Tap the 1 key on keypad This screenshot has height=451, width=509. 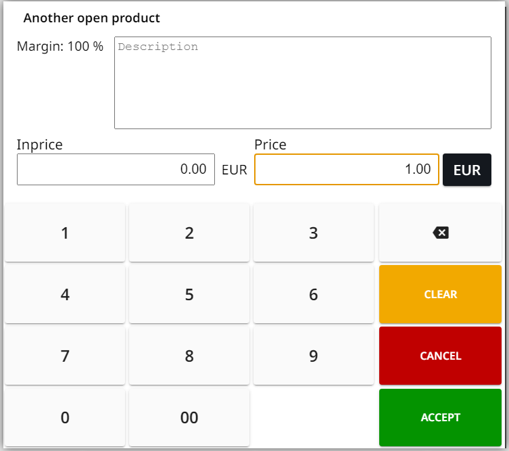click(65, 233)
